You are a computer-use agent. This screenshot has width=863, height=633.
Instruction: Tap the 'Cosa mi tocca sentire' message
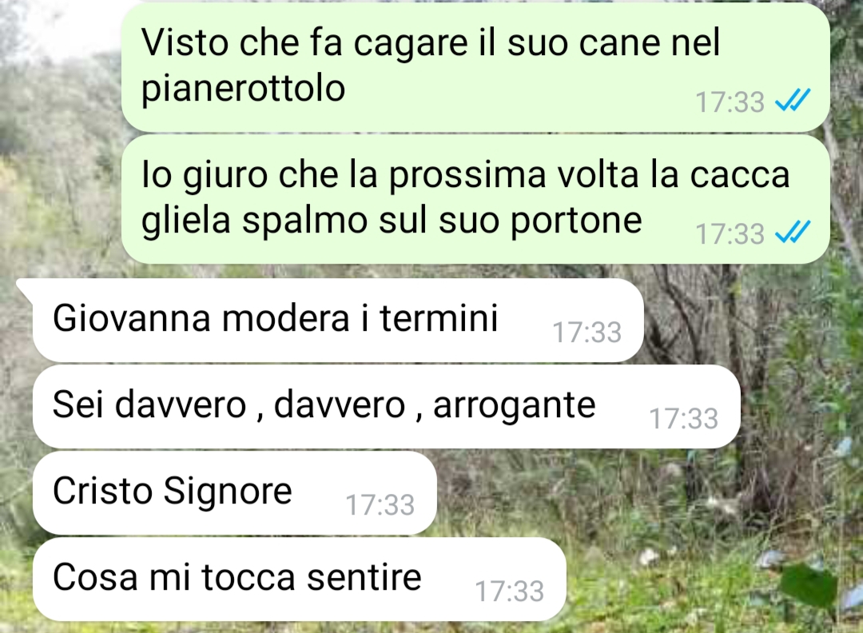point(300,579)
